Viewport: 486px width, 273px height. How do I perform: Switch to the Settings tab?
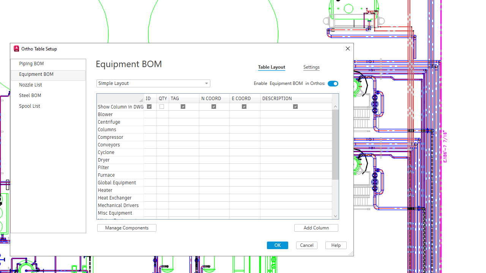pyautogui.click(x=311, y=67)
